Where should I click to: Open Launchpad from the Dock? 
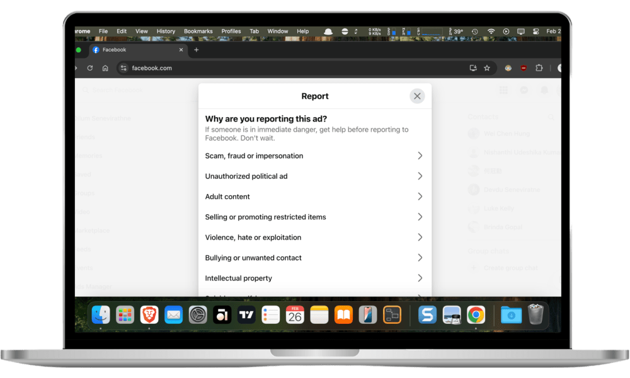(125, 315)
